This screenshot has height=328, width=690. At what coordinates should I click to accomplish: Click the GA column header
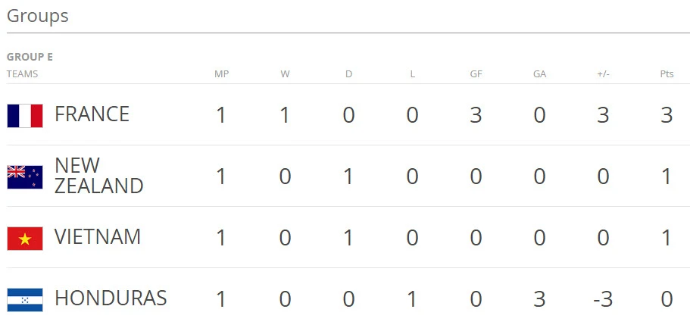(x=539, y=74)
